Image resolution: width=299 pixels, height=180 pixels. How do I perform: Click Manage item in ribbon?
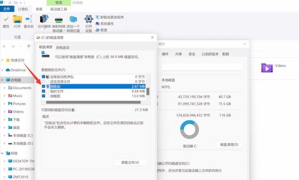coord(101,30)
